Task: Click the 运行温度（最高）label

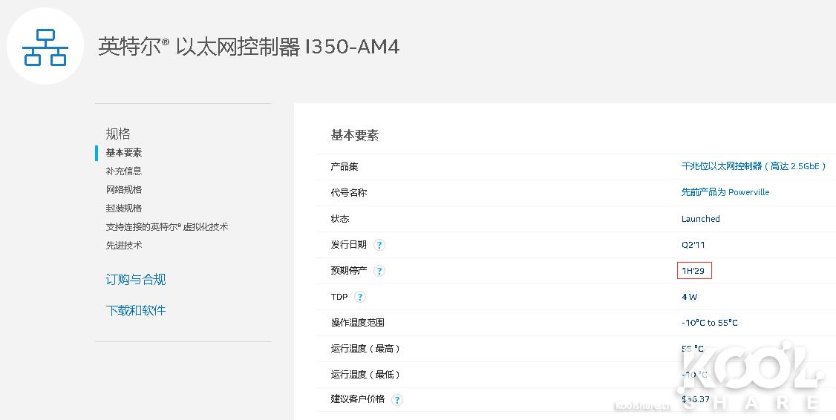Action: [365, 349]
